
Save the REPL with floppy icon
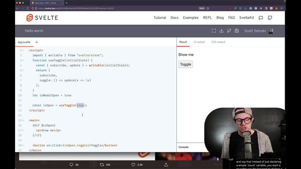click(237, 31)
